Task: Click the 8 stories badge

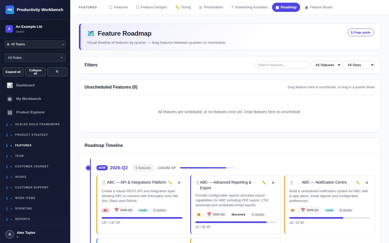Action: pos(159,210)
